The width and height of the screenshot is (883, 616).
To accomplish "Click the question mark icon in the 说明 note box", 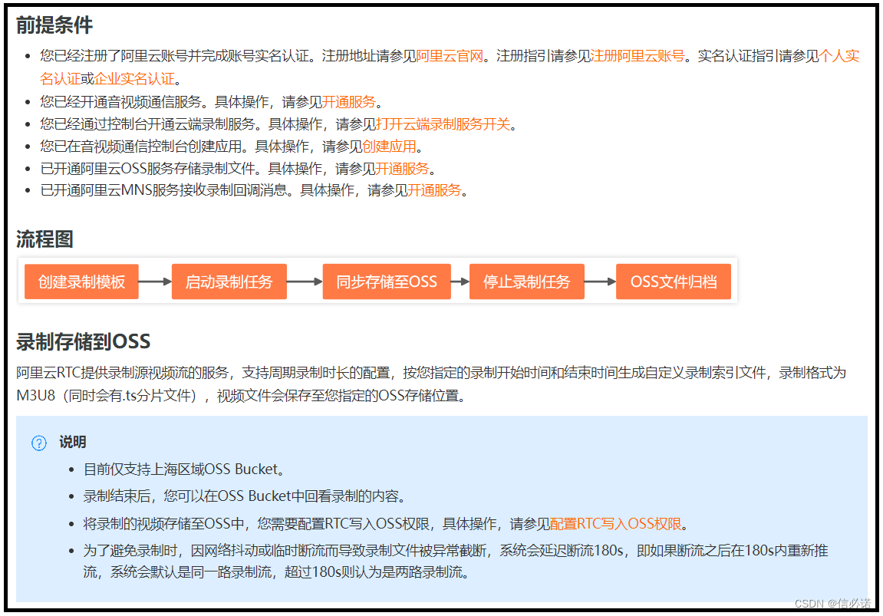I will [x=41, y=441].
